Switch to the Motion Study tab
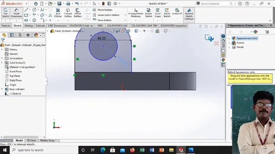 (47, 141)
